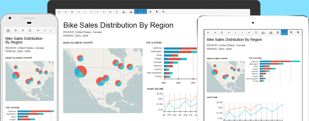Go to next page in center viewer
Viewport: 309px width, 121px height.
coord(104,12)
